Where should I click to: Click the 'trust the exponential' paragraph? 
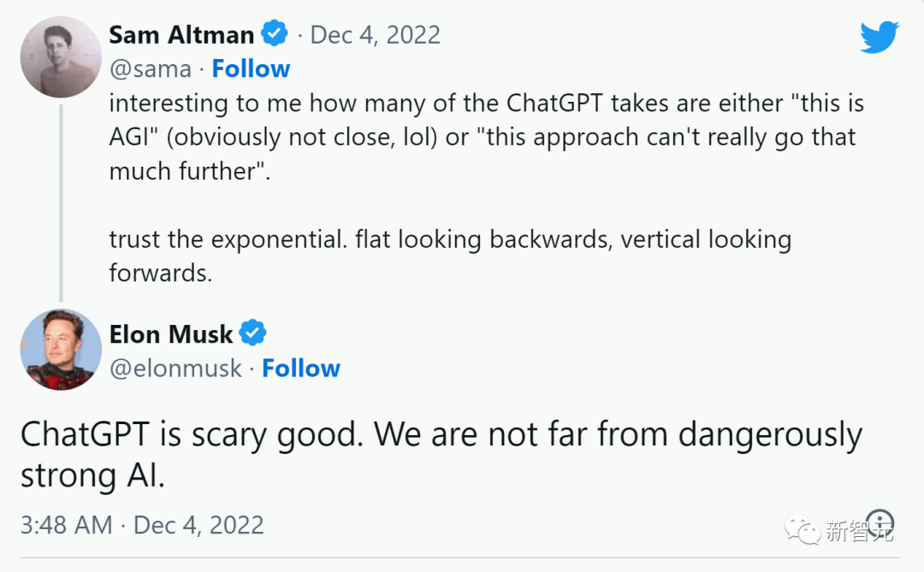tap(449, 256)
